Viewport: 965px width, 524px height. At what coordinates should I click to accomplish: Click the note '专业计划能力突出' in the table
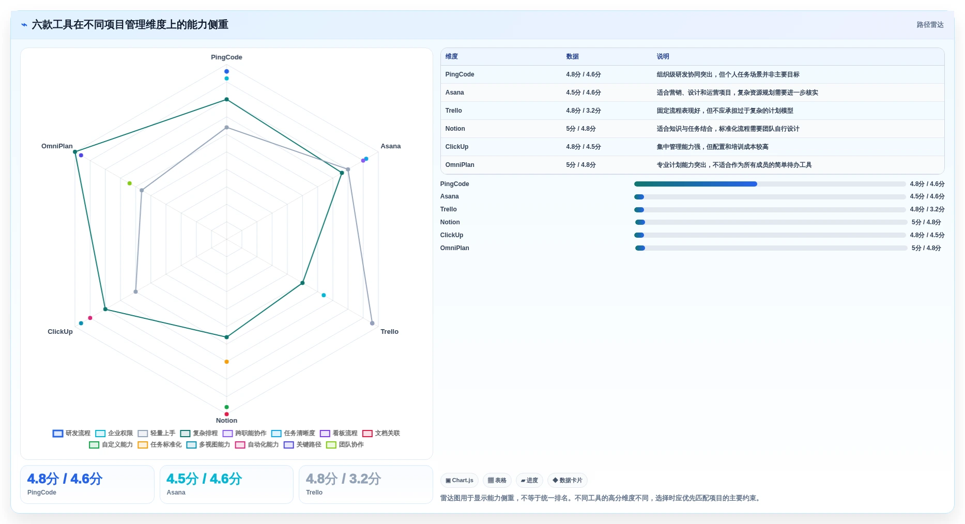681,165
